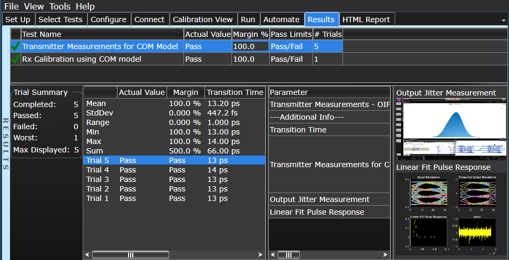
Task: Click the Range statistics row
Action: click(x=174, y=122)
